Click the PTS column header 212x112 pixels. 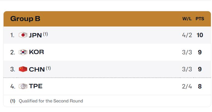[200, 19]
